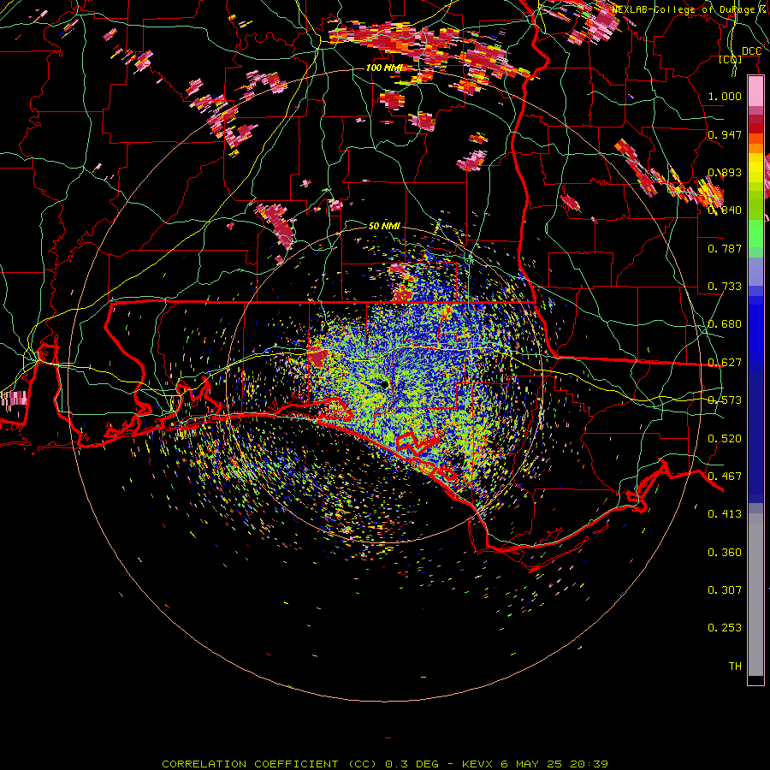This screenshot has height=770, width=770.
Task: Select the 0.627 scale label
Action: tap(725, 363)
